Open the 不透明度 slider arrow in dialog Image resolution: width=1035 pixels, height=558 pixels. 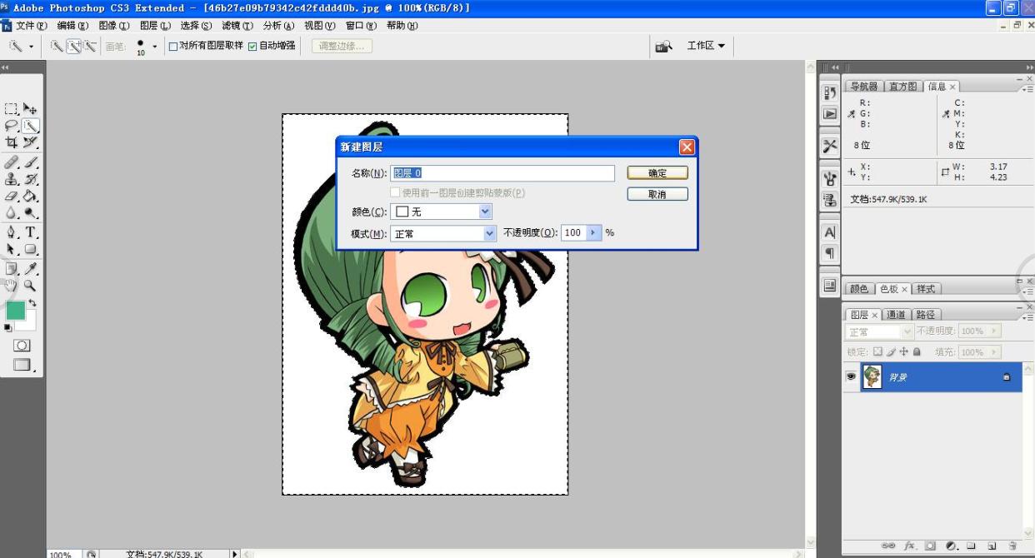point(594,233)
